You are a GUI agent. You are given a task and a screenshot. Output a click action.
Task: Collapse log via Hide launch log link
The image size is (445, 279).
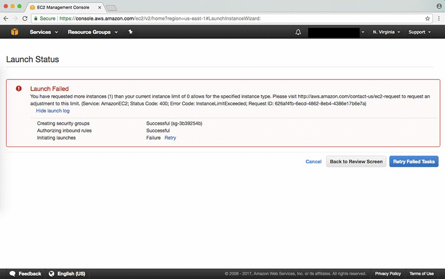click(53, 111)
